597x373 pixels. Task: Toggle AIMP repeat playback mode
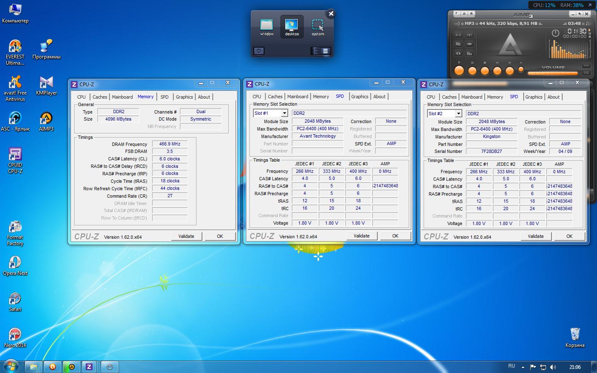tap(458, 53)
